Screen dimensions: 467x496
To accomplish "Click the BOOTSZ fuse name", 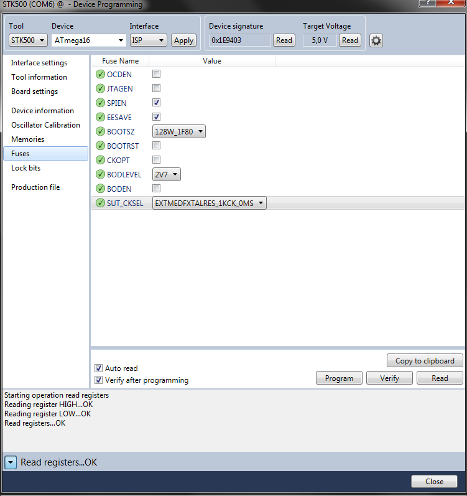I will pos(121,131).
